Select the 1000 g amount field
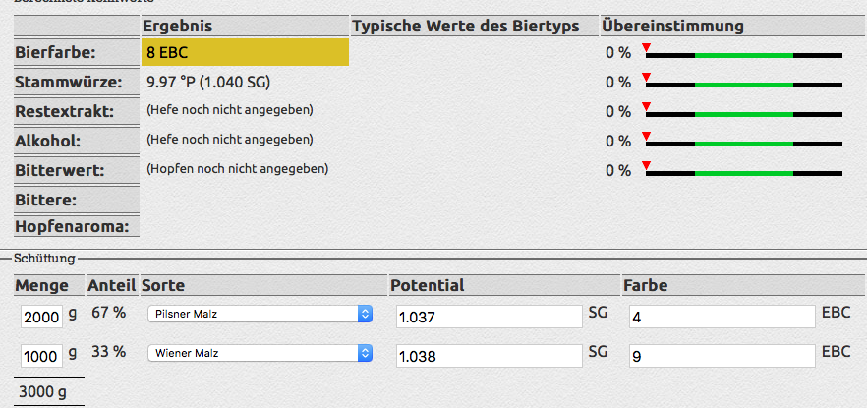The width and height of the screenshot is (867, 408). [41, 354]
